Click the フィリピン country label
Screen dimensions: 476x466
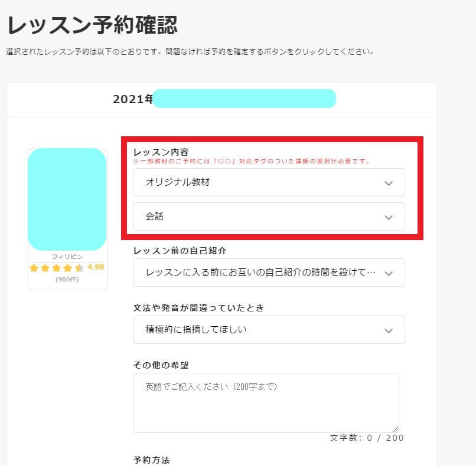tap(67, 257)
